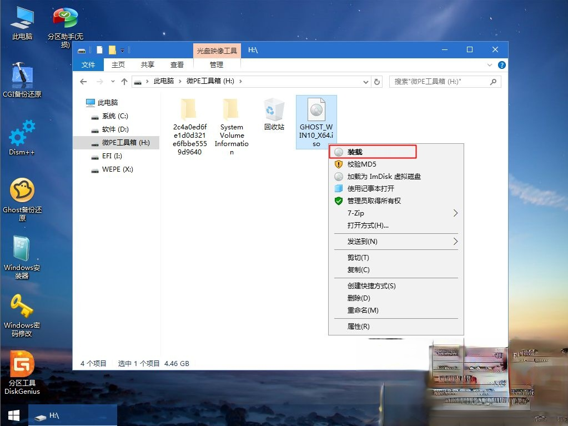The width and height of the screenshot is (568, 426).
Task: Choose 剪切(T) in the context menu
Action: click(x=396, y=258)
